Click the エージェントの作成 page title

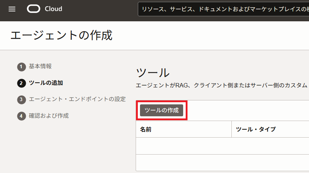point(61,35)
